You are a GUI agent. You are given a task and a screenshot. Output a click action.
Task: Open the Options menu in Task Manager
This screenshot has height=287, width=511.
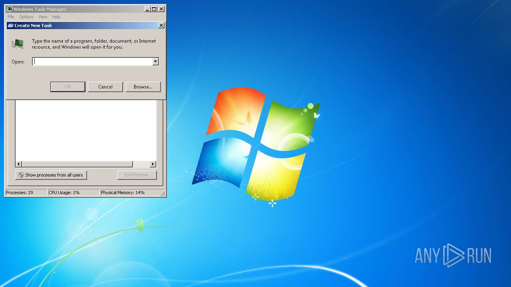(x=26, y=17)
